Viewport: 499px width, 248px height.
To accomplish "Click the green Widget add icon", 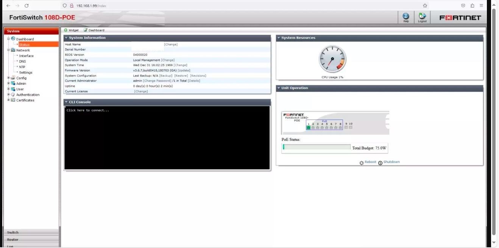I will [x=66, y=30].
